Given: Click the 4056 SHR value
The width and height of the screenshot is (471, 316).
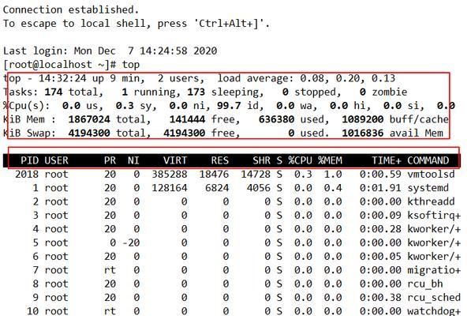Looking at the screenshot, I should pos(259,188).
